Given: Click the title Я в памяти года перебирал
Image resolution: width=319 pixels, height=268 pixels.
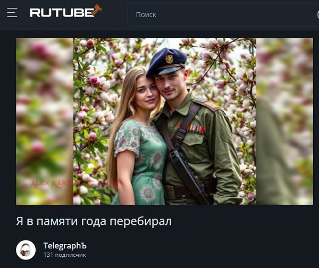Looking at the screenshot, I should pos(94,221).
